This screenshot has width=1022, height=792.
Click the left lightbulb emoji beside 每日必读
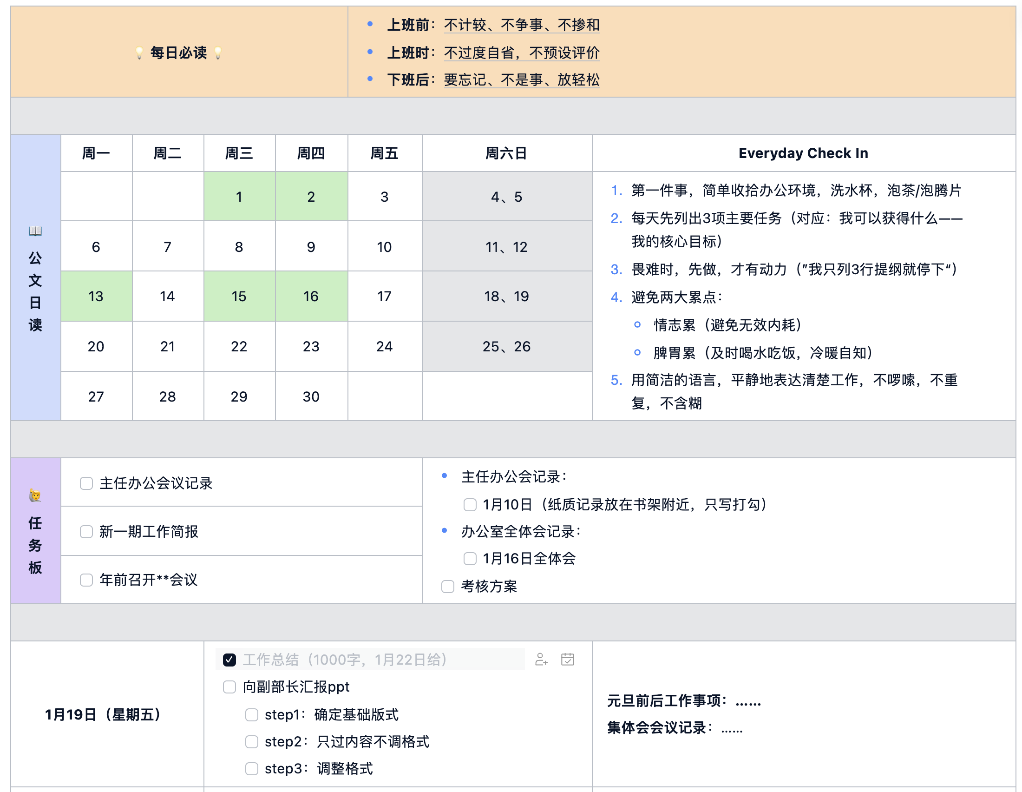pos(139,53)
